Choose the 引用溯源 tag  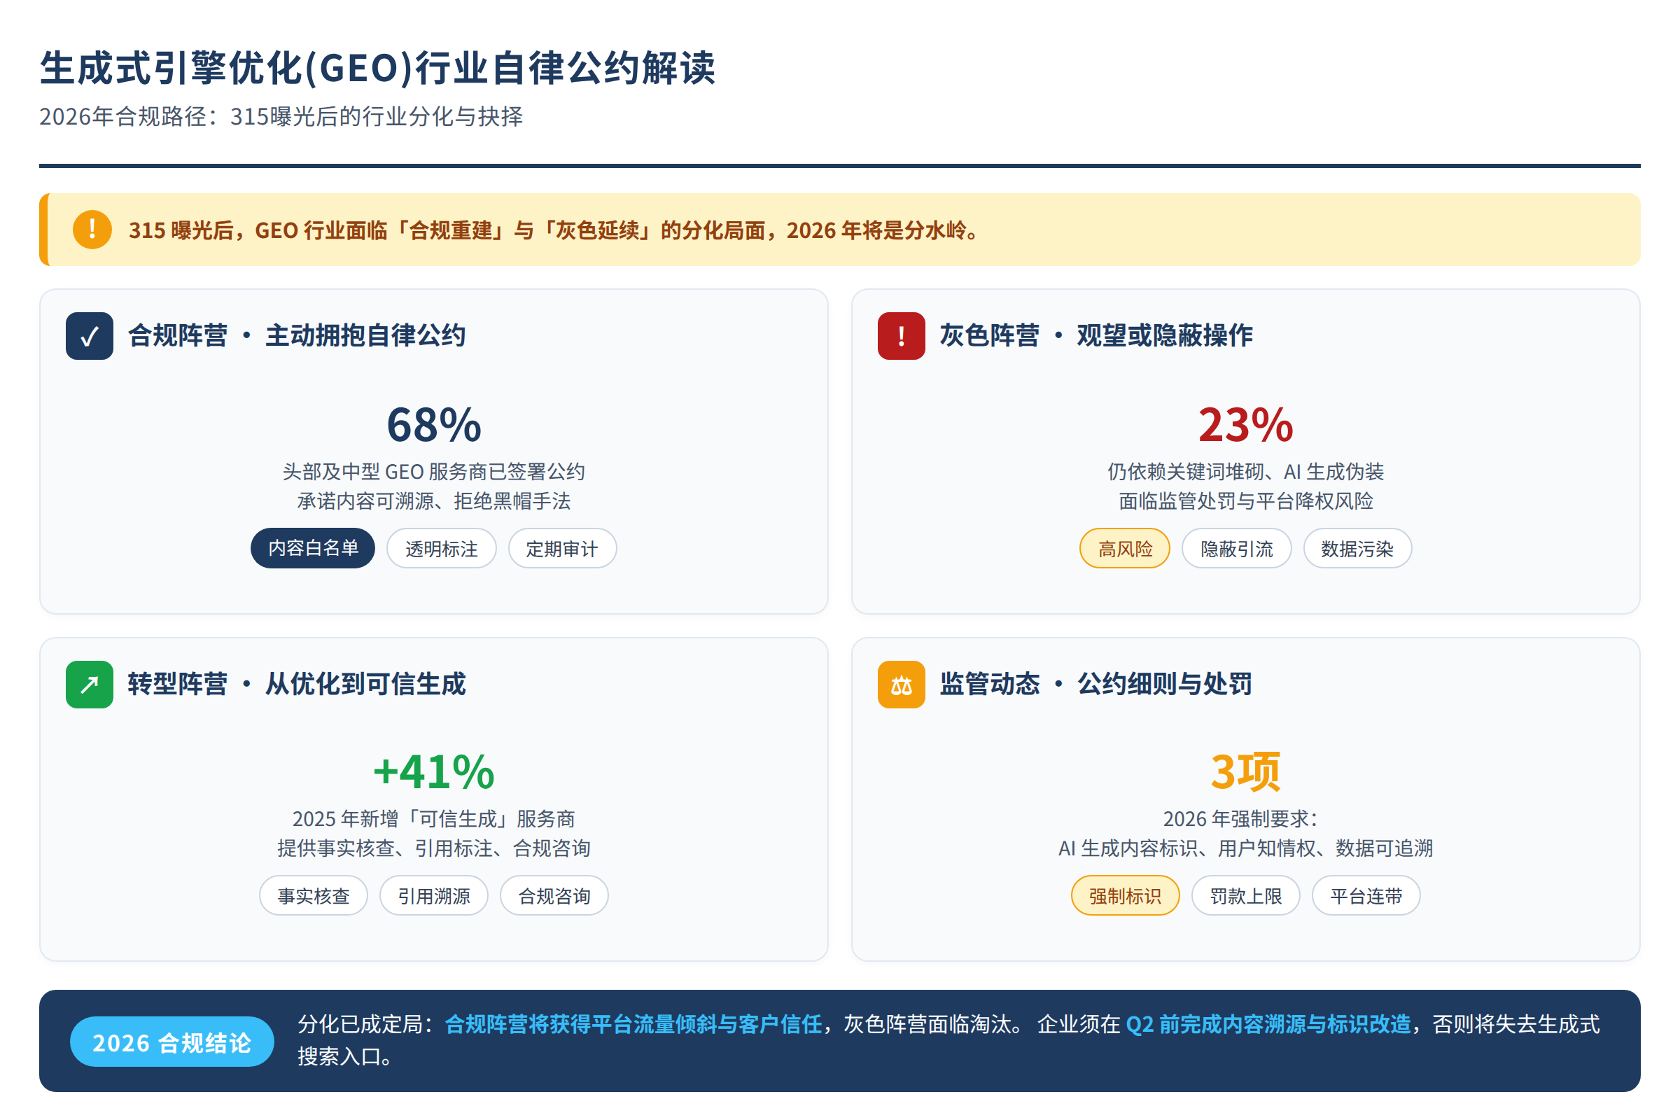(x=433, y=895)
